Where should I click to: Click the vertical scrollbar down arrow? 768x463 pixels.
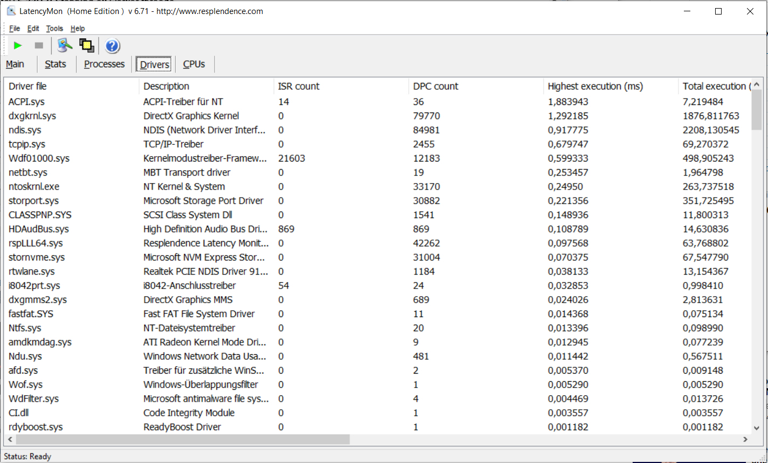757,429
